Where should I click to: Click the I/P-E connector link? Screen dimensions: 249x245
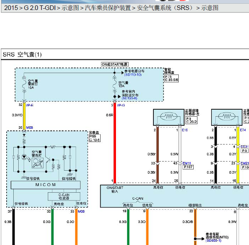[x=30, y=105]
